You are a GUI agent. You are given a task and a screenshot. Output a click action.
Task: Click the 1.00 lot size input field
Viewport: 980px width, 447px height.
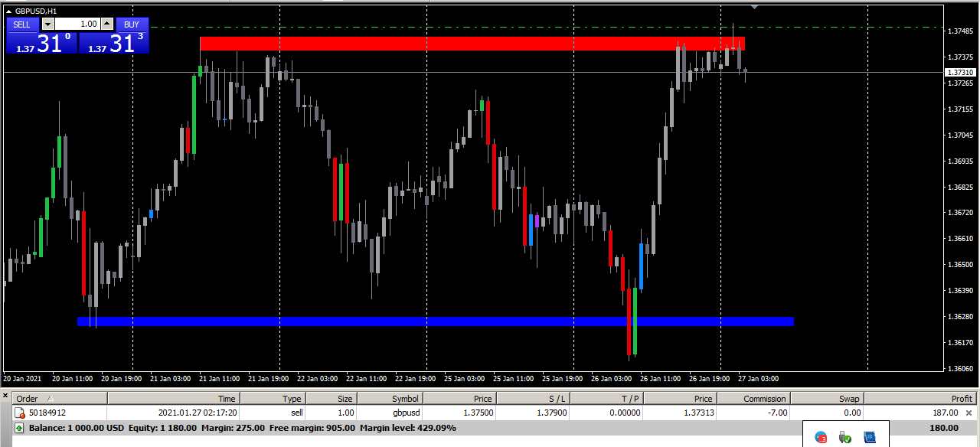pyautogui.click(x=77, y=24)
